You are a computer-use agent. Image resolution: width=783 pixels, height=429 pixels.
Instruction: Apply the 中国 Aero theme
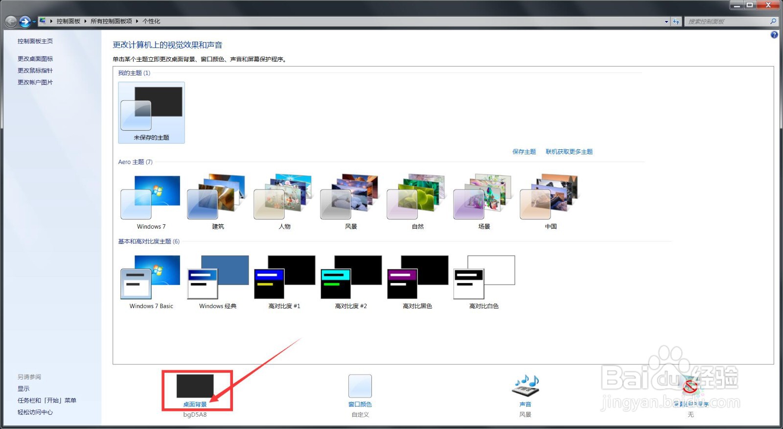551,202
